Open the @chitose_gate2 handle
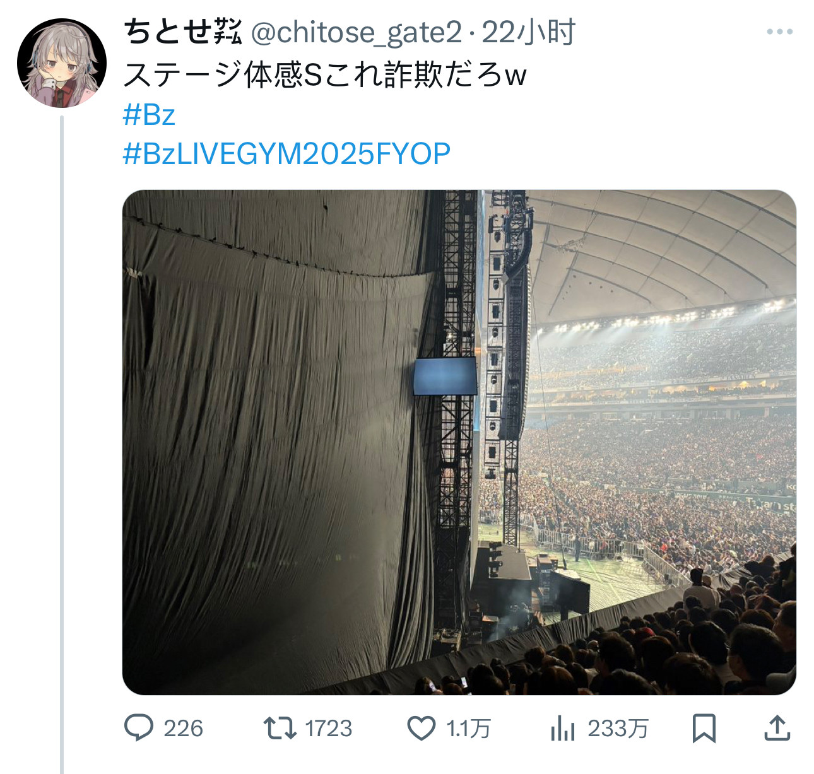Screen dimensions: 814x774 (x=357, y=32)
